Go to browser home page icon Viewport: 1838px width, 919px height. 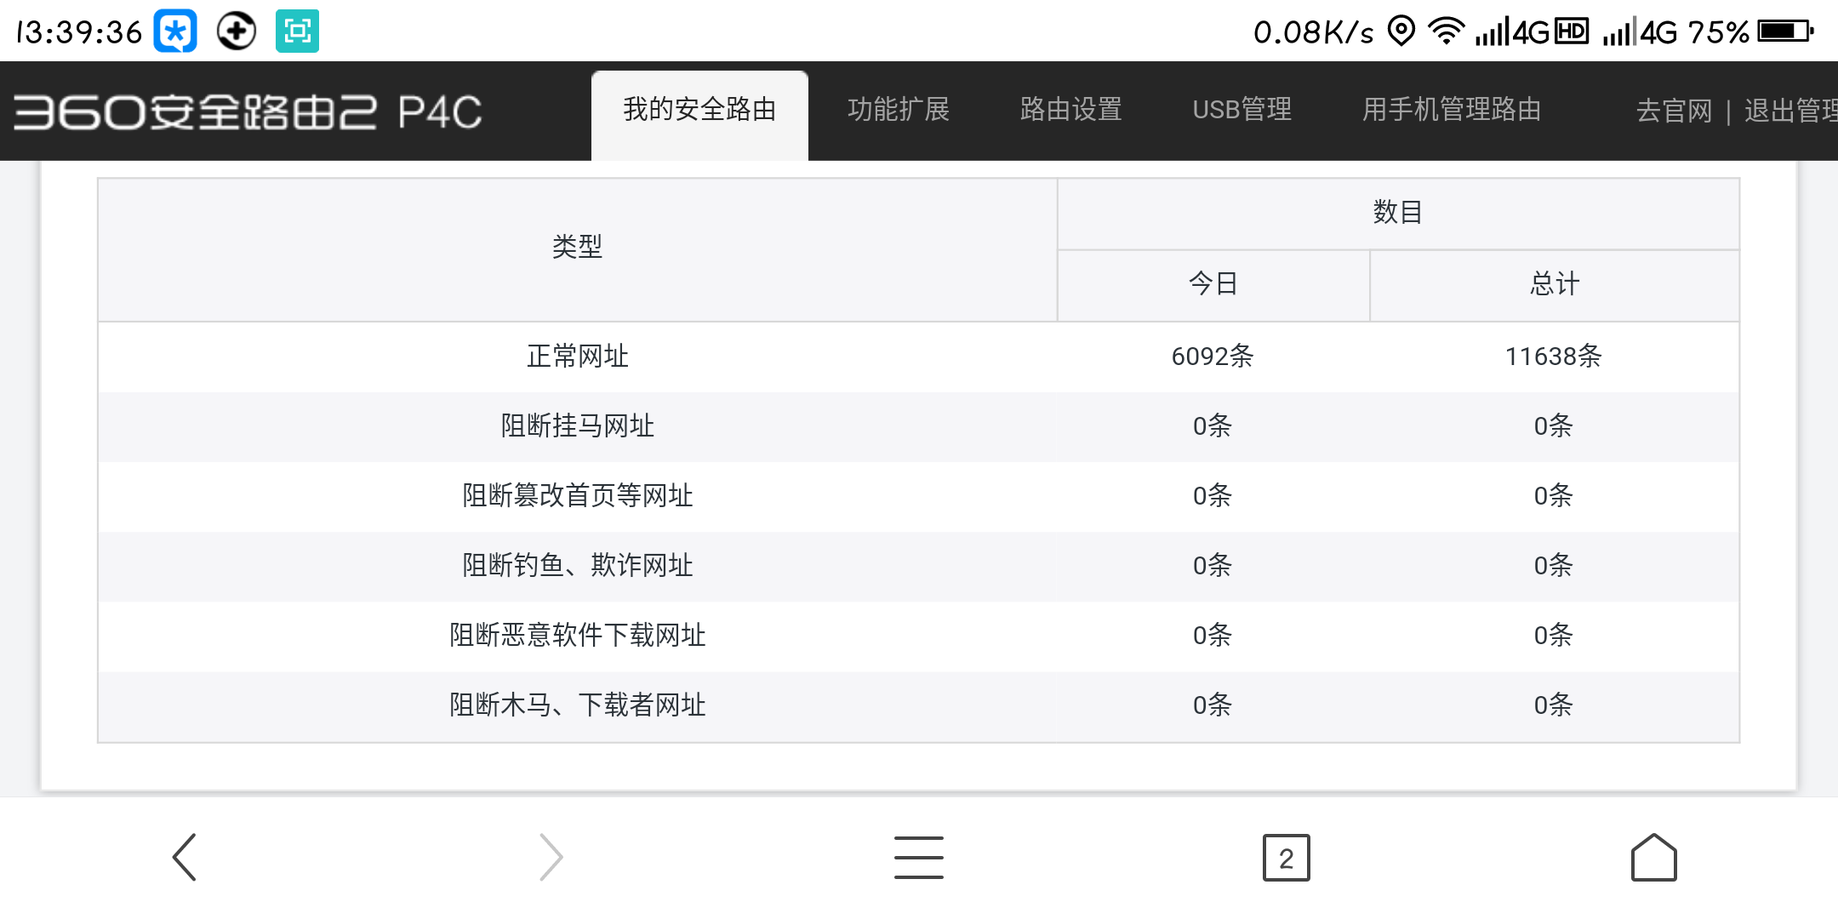1653,857
